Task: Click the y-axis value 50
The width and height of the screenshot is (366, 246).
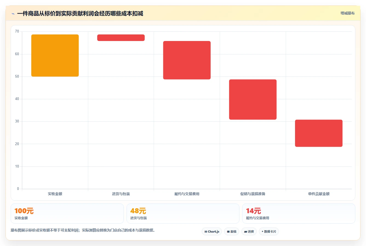Action: 17,77
